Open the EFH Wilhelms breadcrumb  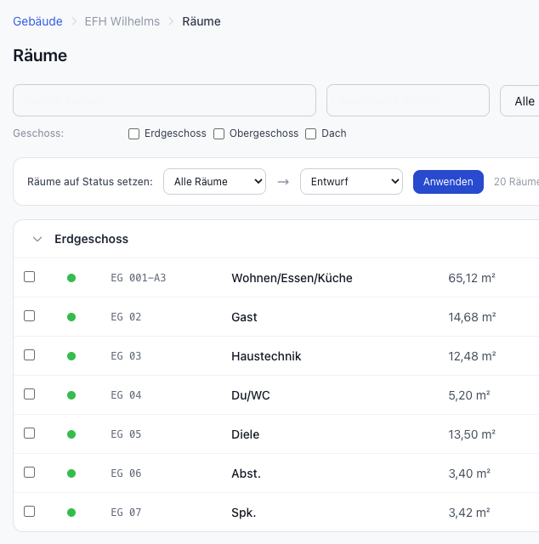122,21
